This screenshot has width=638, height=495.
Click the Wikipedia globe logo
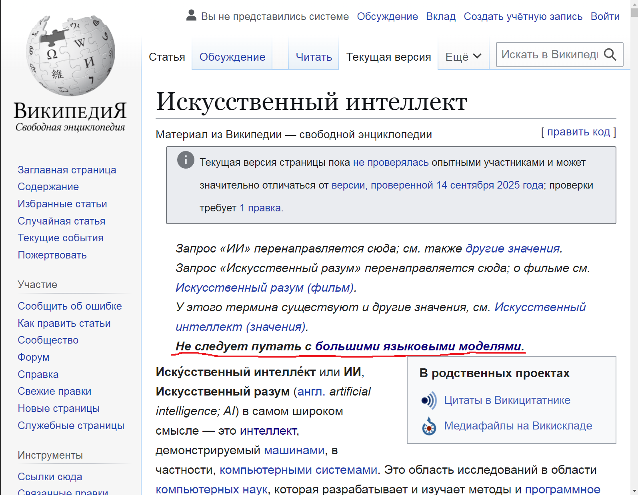[70, 56]
